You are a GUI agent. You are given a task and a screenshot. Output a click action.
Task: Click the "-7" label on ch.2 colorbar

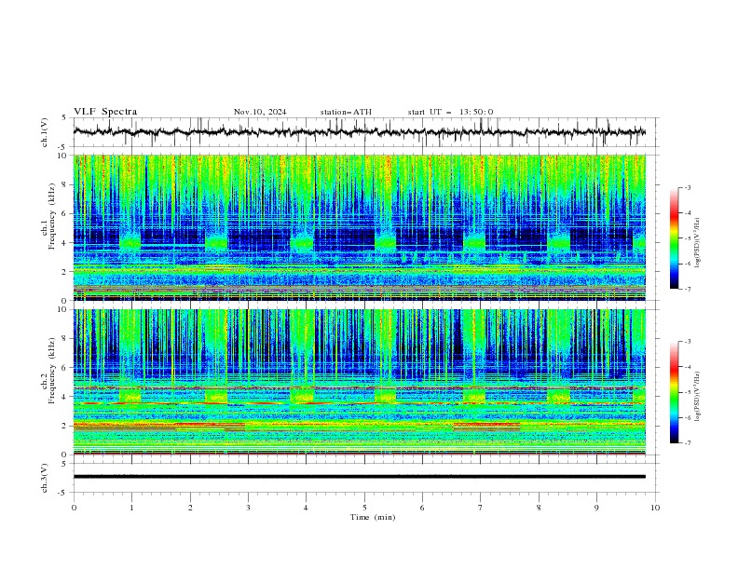(x=687, y=442)
